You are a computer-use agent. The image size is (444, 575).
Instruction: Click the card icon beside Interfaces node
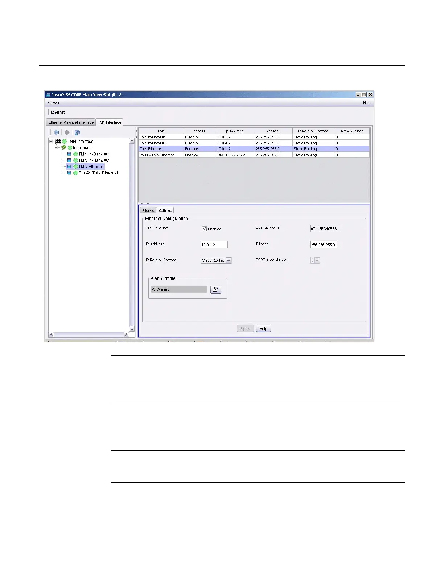click(x=64, y=147)
